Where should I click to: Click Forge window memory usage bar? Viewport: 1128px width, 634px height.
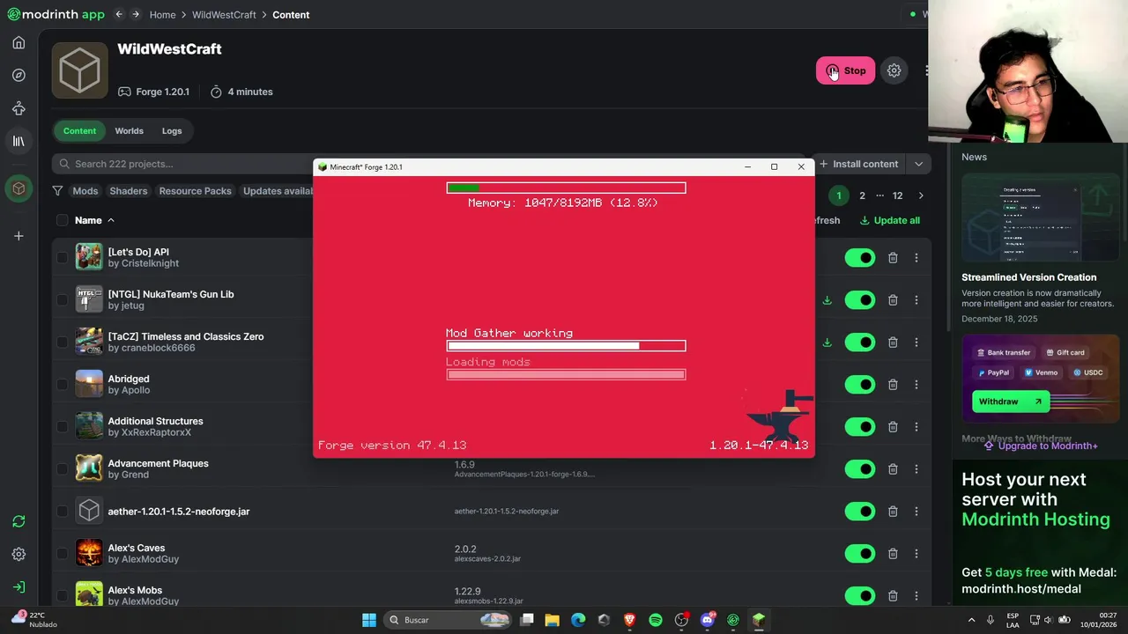point(566,188)
